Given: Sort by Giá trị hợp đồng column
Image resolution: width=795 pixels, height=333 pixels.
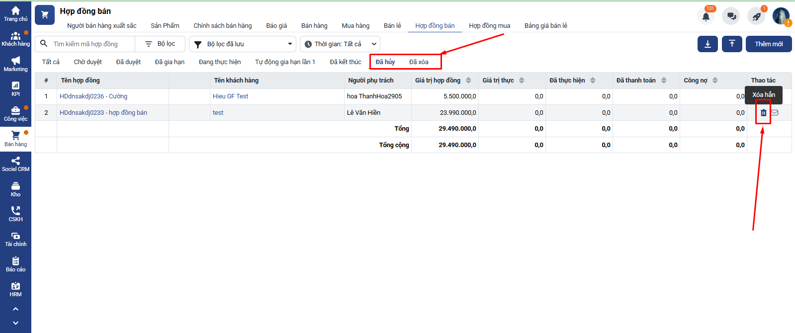Looking at the screenshot, I should tap(468, 81).
